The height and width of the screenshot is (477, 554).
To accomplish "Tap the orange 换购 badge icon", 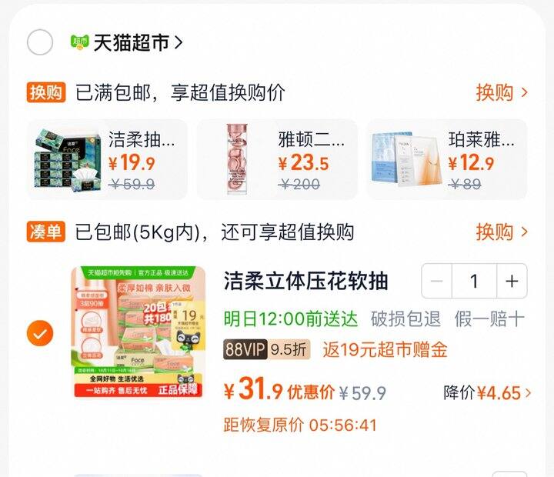I will (x=46, y=92).
